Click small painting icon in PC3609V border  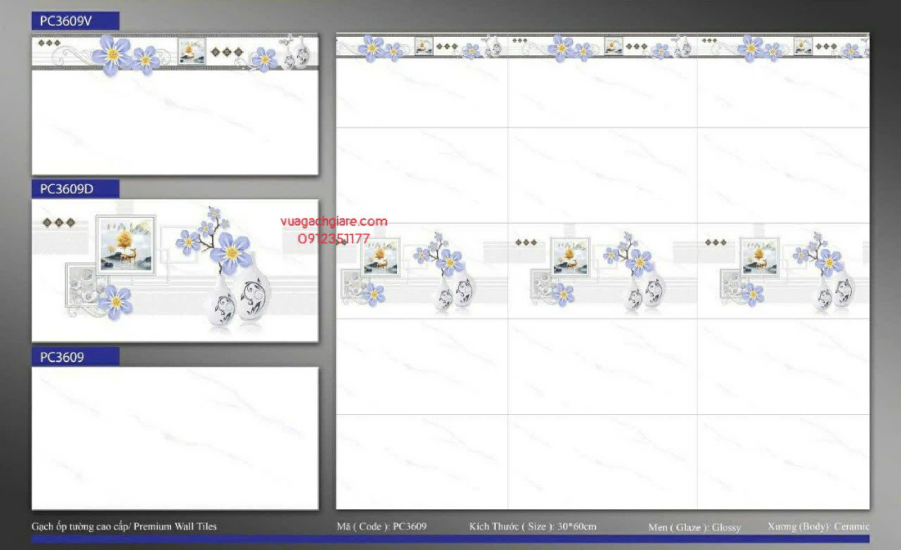(191, 52)
